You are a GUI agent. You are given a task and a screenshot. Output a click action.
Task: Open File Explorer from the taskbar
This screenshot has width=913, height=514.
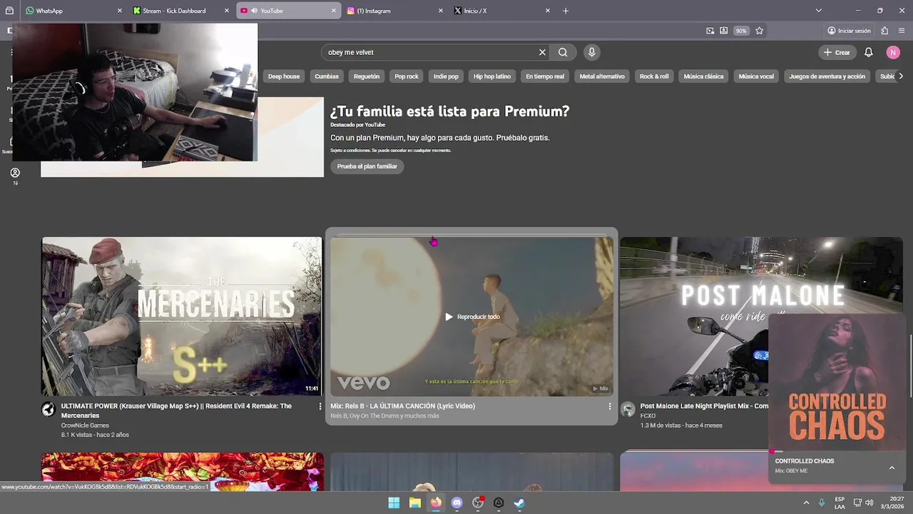(414, 503)
